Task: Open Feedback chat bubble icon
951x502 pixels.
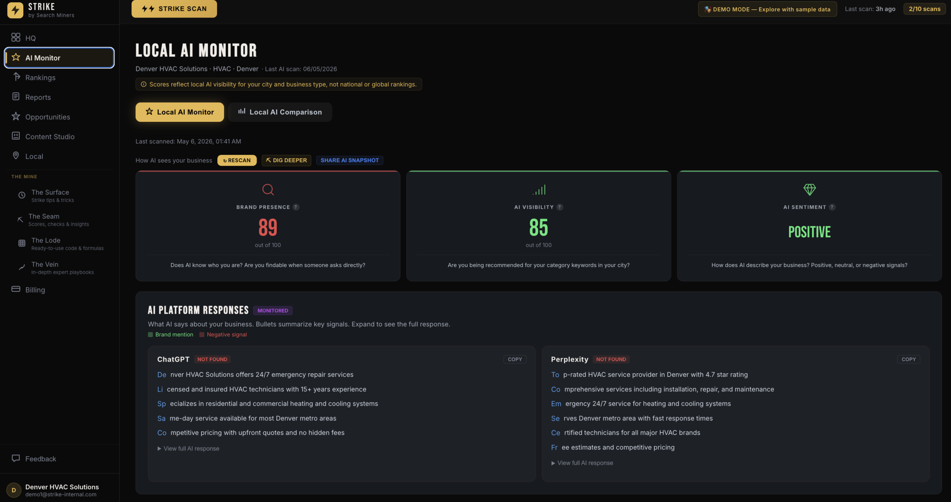Action: (x=16, y=458)
